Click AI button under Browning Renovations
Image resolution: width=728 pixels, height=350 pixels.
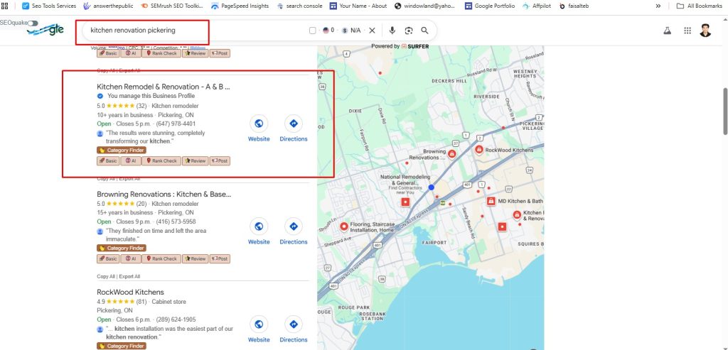(131, 258)
